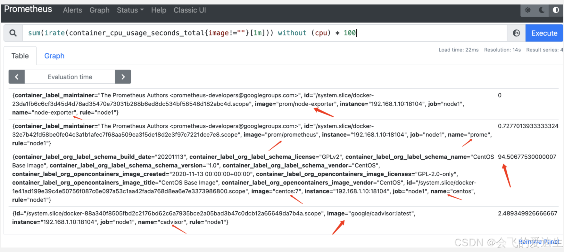Select value 2.489349926666667 cell
Viewport: 564px width, 252px height.
point(527,213)
